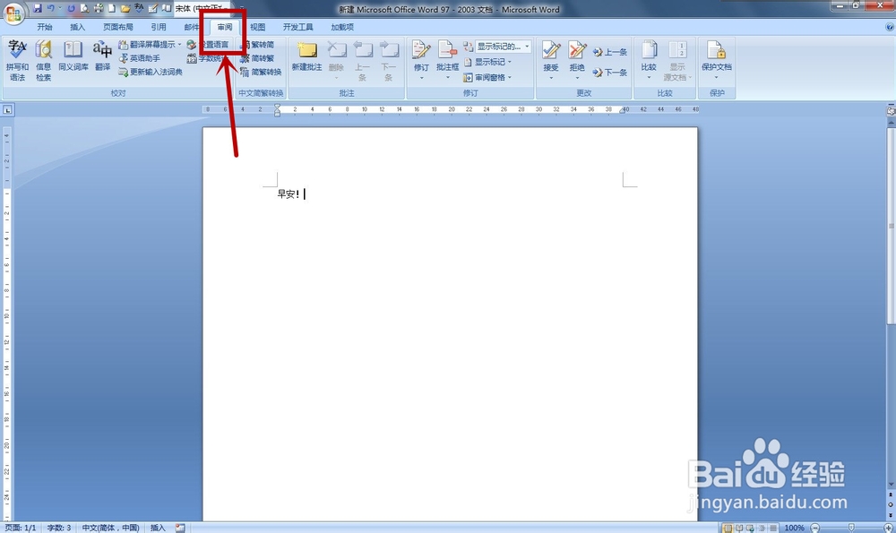The image size is (896, 533).
Task: Click 更新输入法词典 update IME dictionary
Action: 151,72
